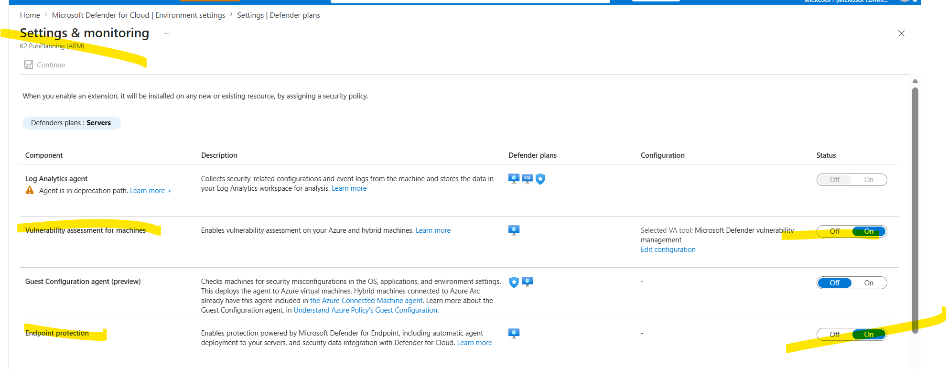Image resolution: width=948 pixels, height=369 pixels.
Task: Switch Guest Configuration agent to On
Action: (869, 283)
